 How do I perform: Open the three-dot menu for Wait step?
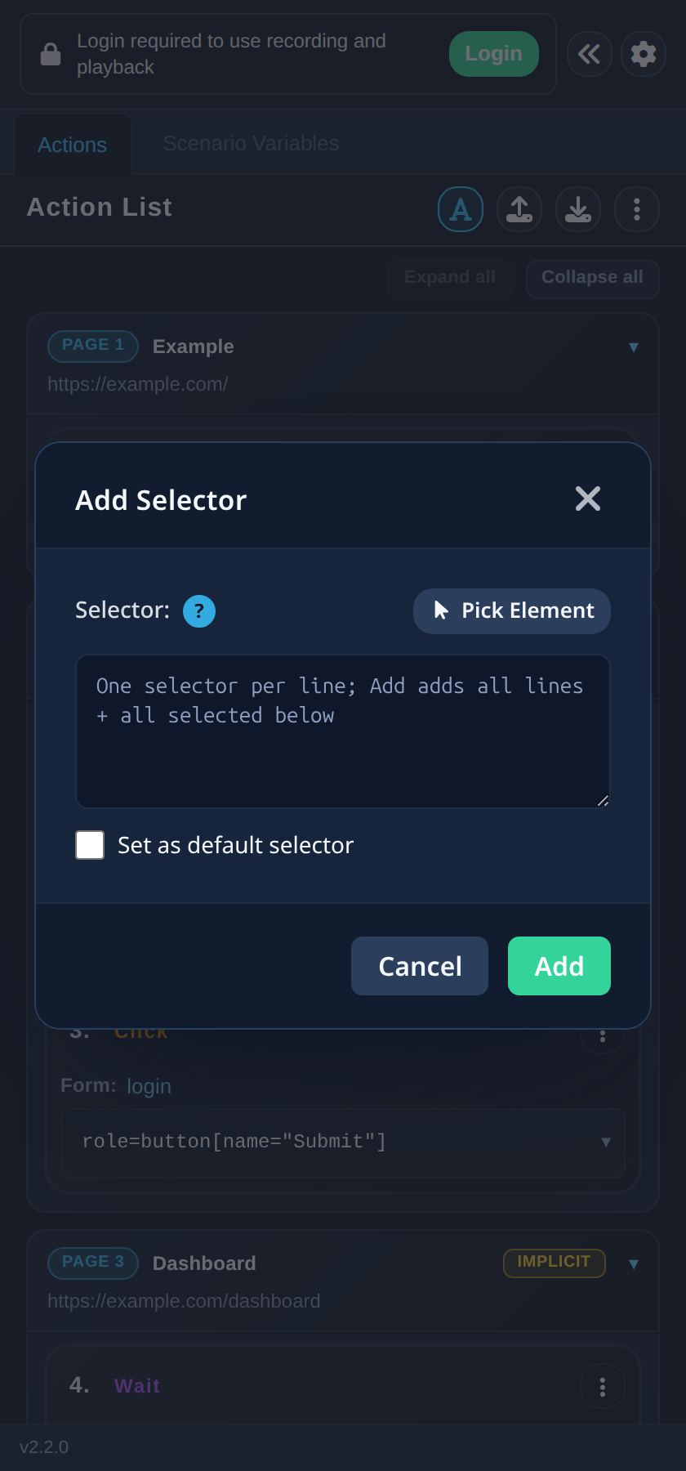[x=603, y=1387]
